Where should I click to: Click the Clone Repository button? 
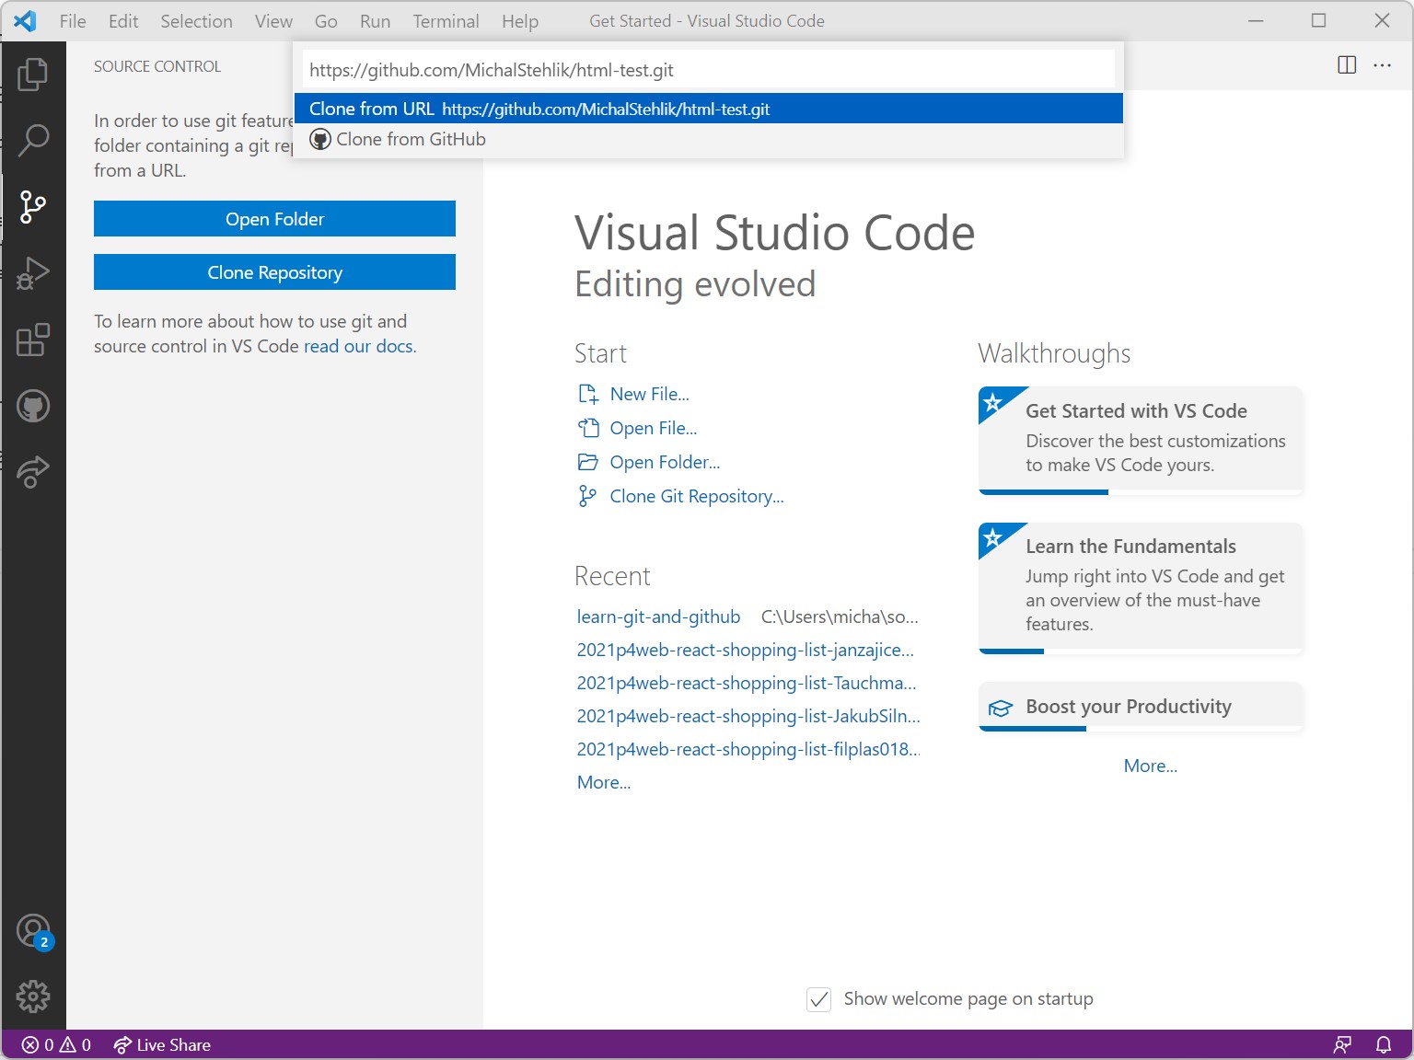[274, 272]
